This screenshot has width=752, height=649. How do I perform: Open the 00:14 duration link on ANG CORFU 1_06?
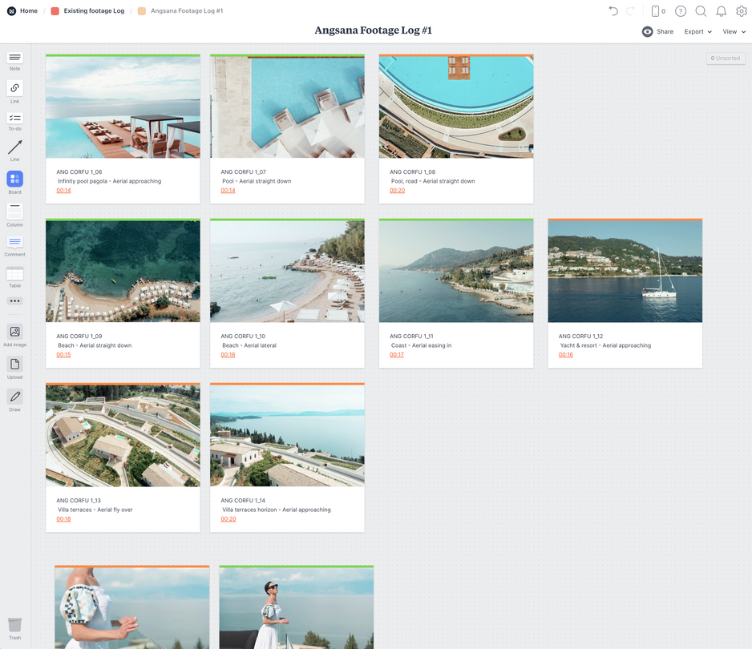click(x=63, y=190)
